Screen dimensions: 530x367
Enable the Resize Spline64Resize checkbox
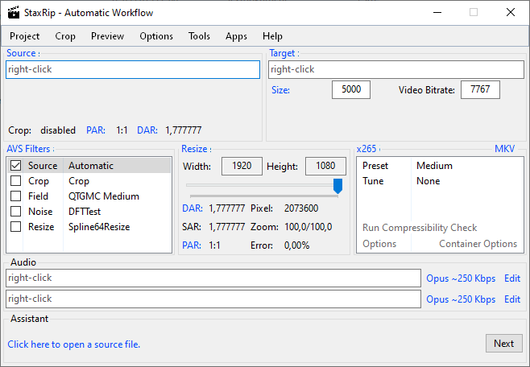15,227
